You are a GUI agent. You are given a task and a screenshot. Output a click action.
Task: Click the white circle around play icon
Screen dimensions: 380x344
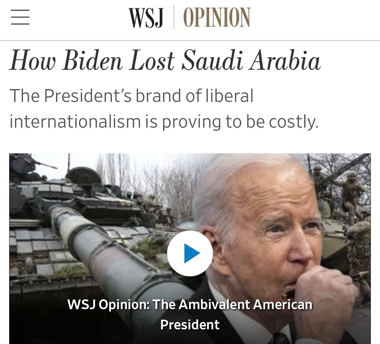click(190, 253)
